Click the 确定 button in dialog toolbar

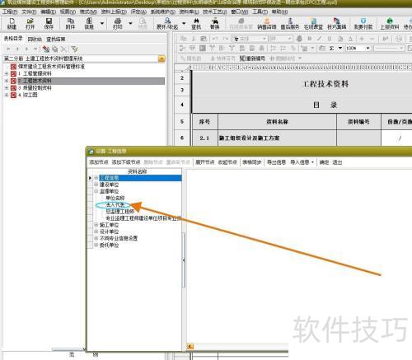(x=324, y=162)
